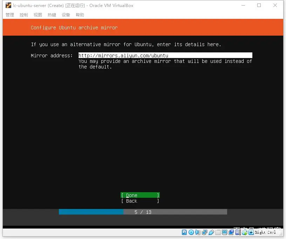Click the 'If you use an alternative mirror' text
The height and width of the screenshot is (239, 286).
point(126,44)
